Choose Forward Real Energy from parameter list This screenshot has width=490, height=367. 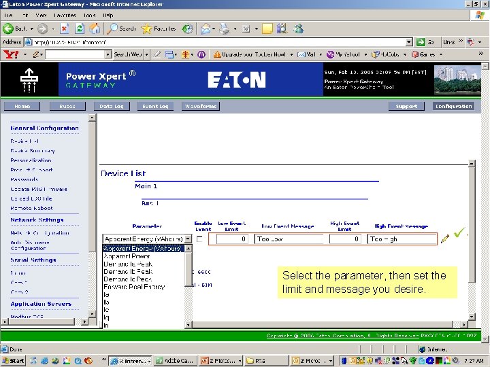coord(144,287)
